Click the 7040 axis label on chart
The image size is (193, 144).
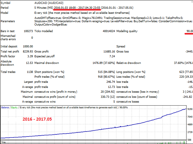(x=190, y=117)
